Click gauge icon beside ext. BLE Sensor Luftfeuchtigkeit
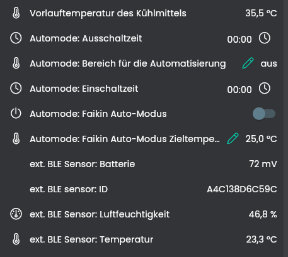 pyautogui.click(x=16, y=214)
